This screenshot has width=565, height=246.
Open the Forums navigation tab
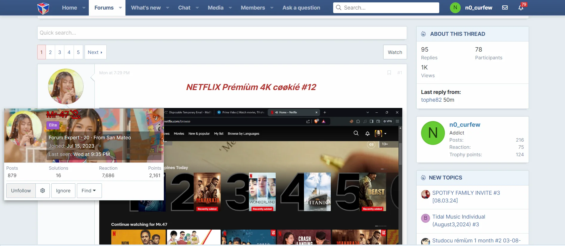point(104,8)
